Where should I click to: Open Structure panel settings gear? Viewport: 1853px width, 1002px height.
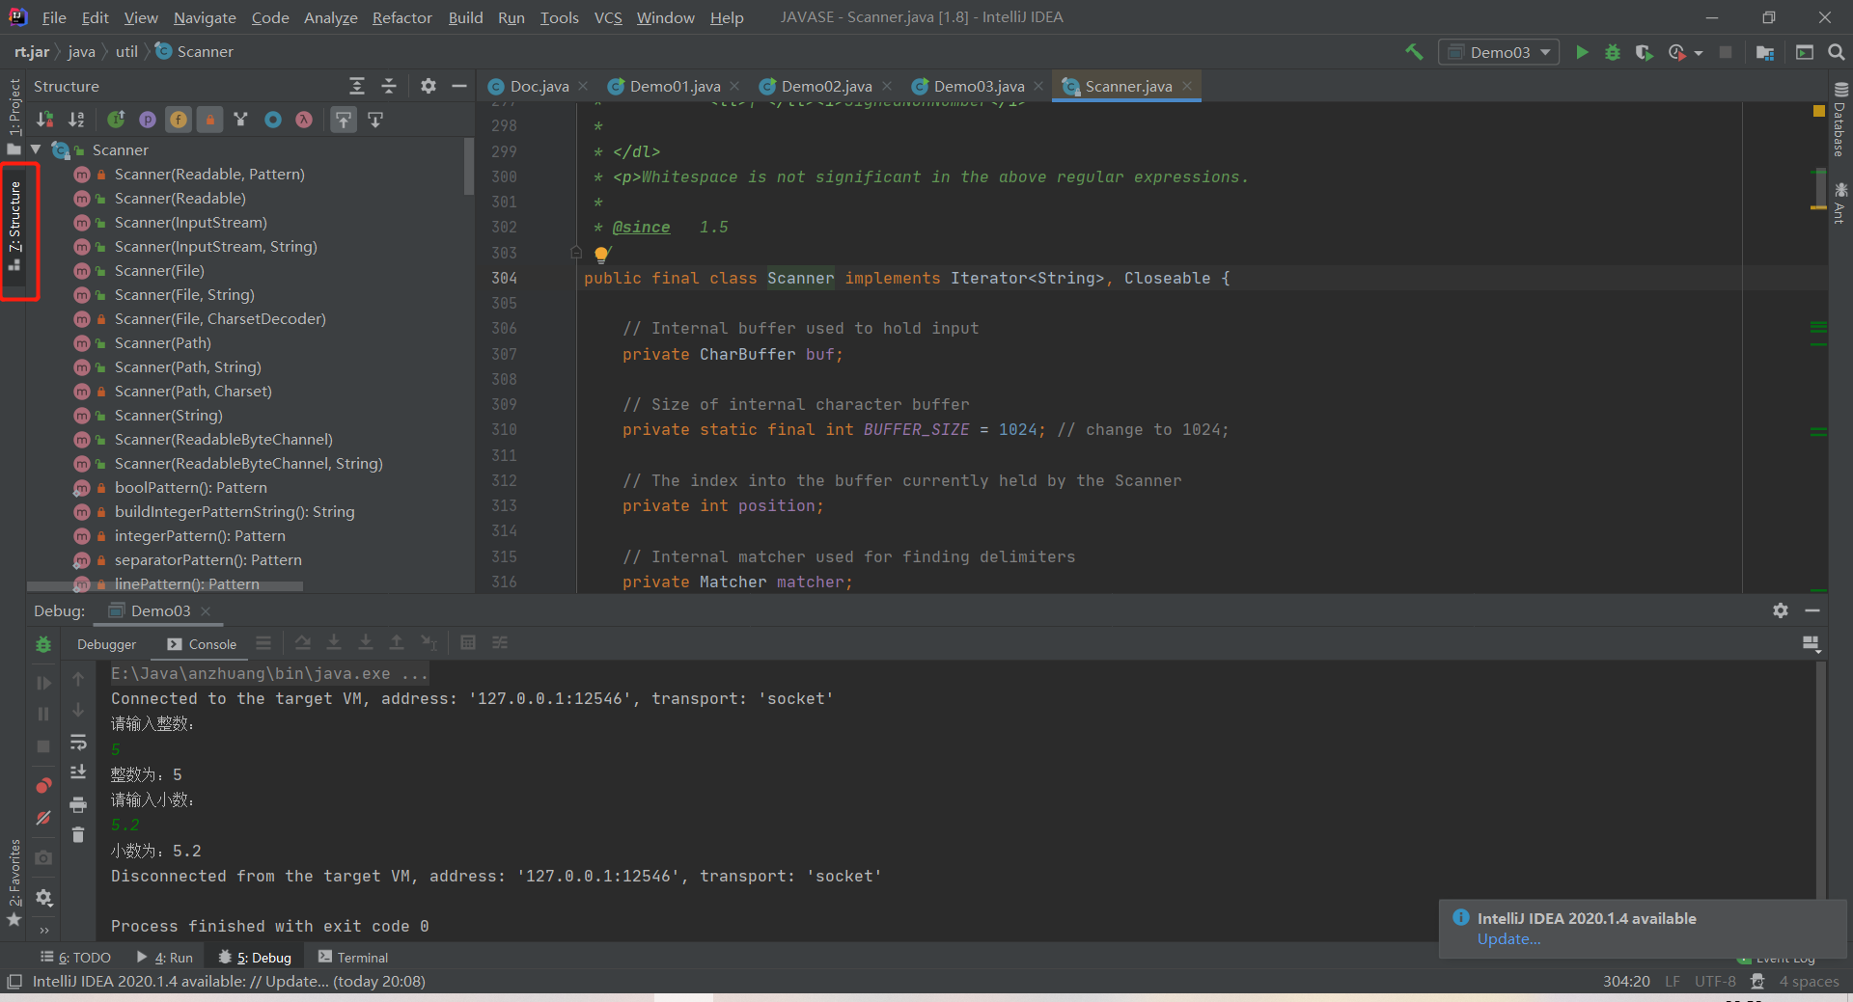(429, 86)
